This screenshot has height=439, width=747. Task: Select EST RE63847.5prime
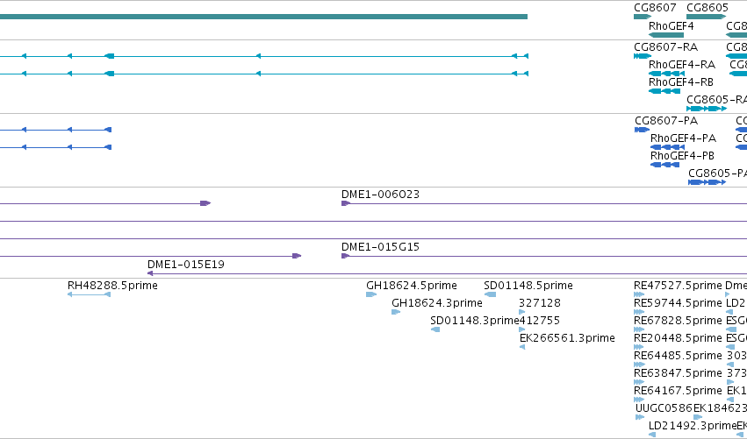(639, 382)
